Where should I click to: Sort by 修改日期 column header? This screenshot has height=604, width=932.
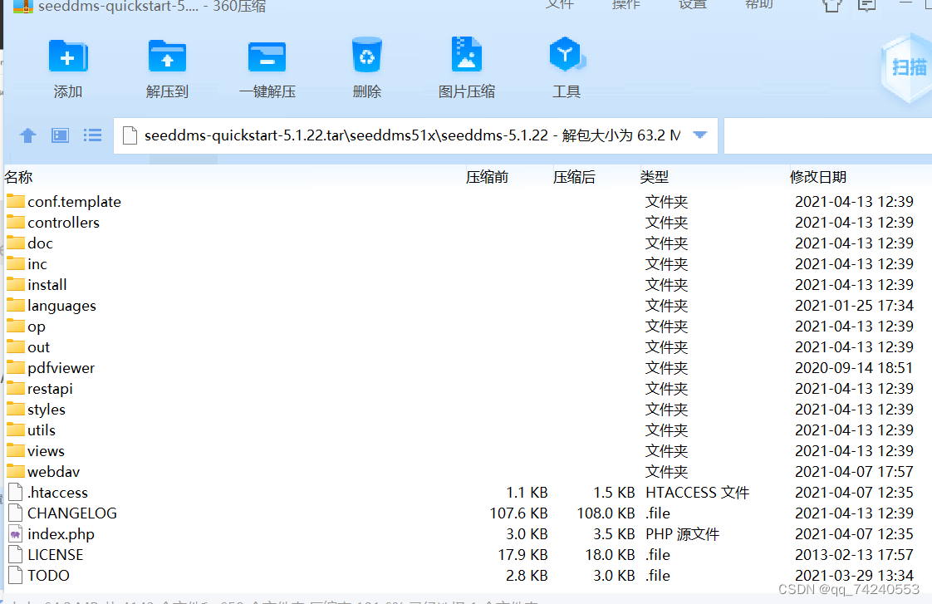click(818, 177)
